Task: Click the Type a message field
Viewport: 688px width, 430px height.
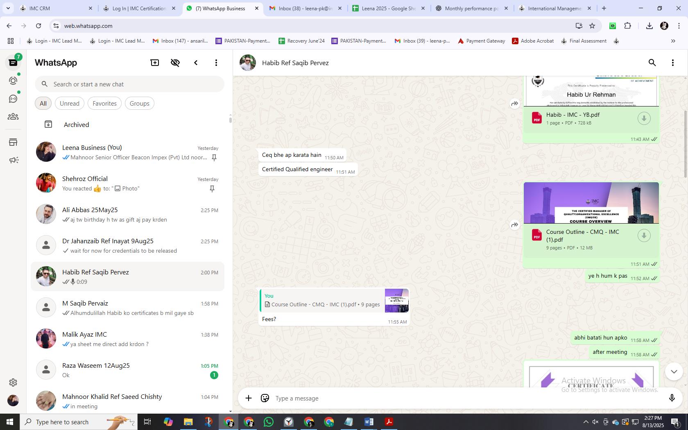Action: [467, 398]
